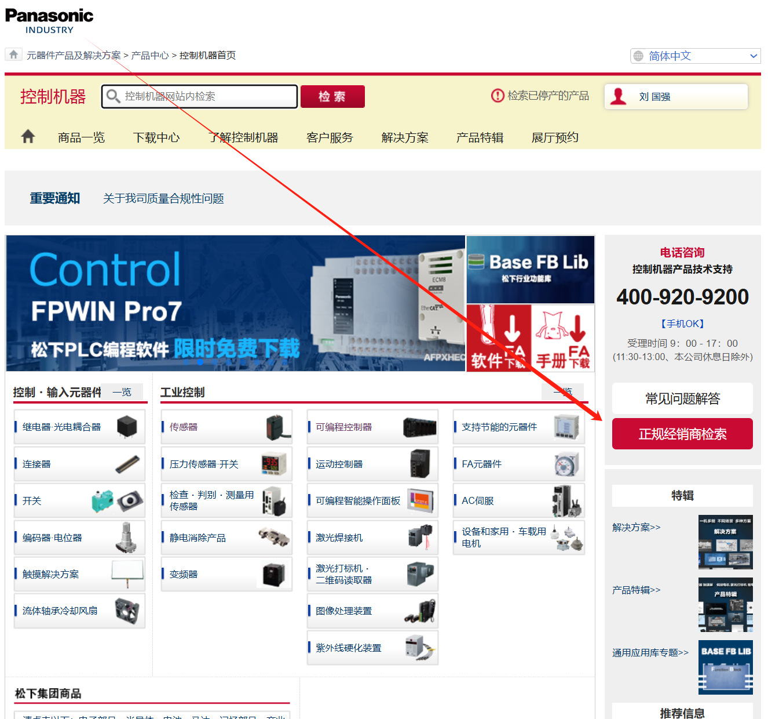Open the 解决方案>> feature link
768x719 pixels.
tap(636, 527)
